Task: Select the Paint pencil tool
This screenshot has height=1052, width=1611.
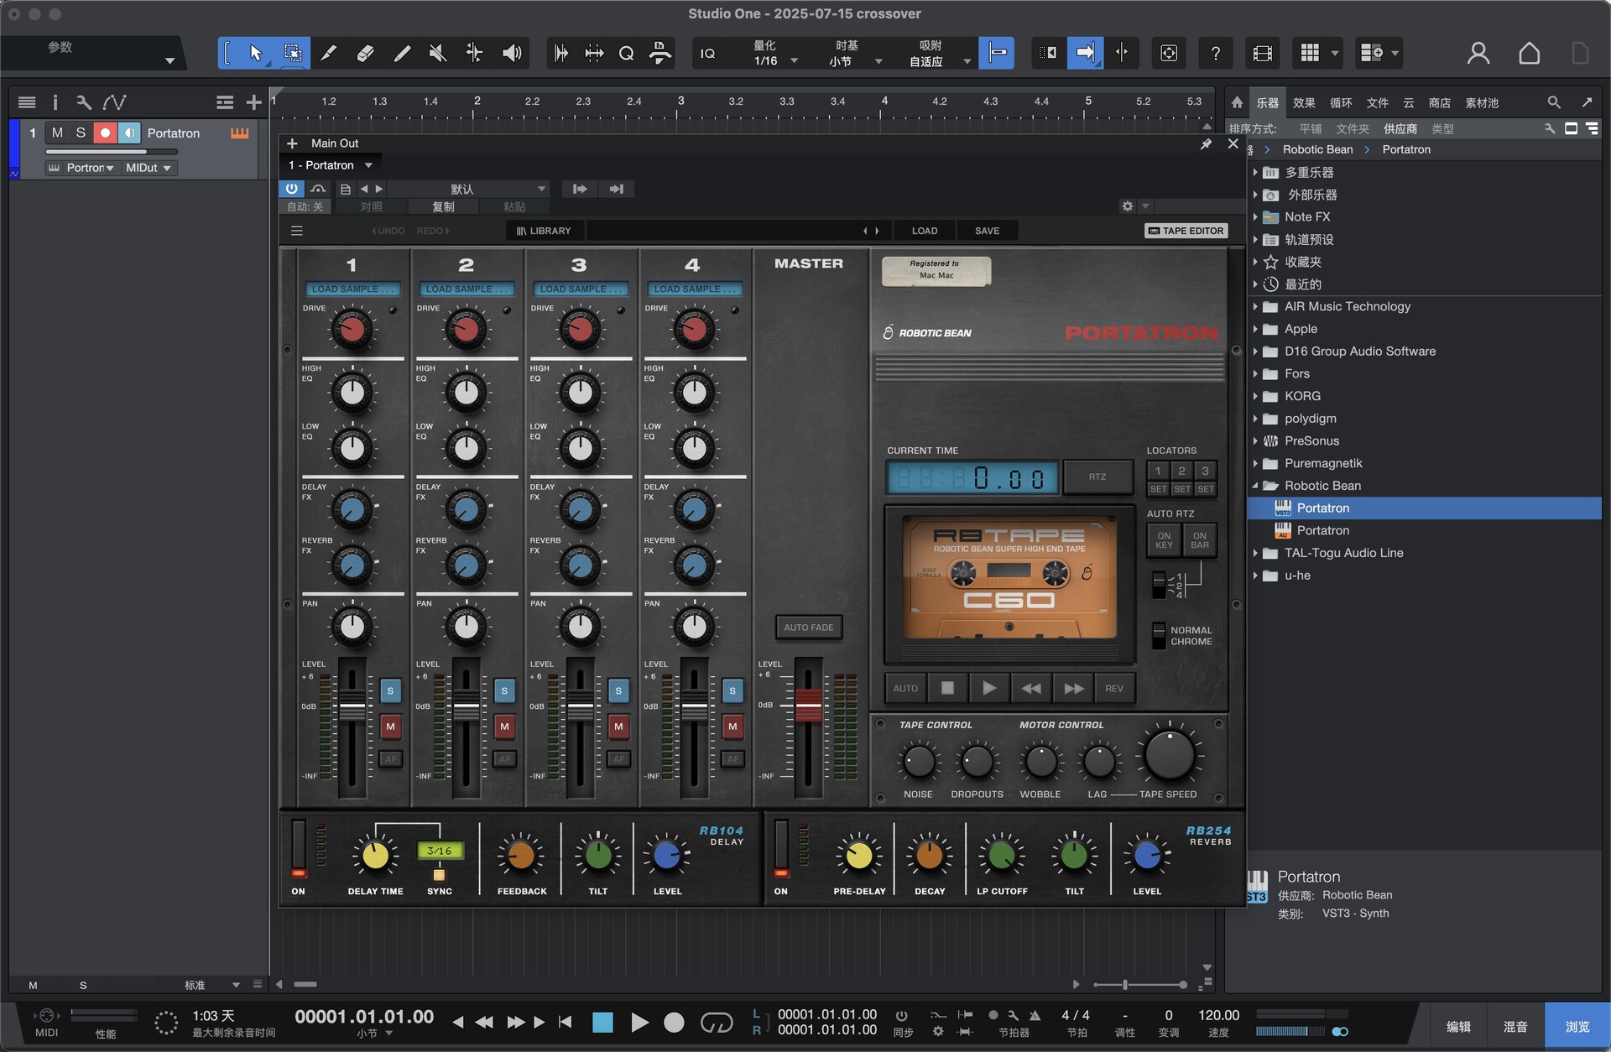Action: tap(402, 54)
